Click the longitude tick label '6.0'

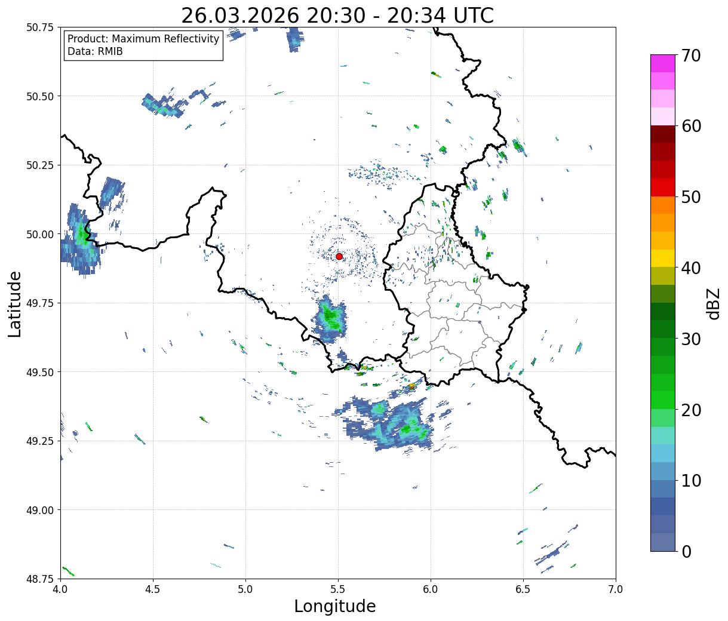point(431,589)
